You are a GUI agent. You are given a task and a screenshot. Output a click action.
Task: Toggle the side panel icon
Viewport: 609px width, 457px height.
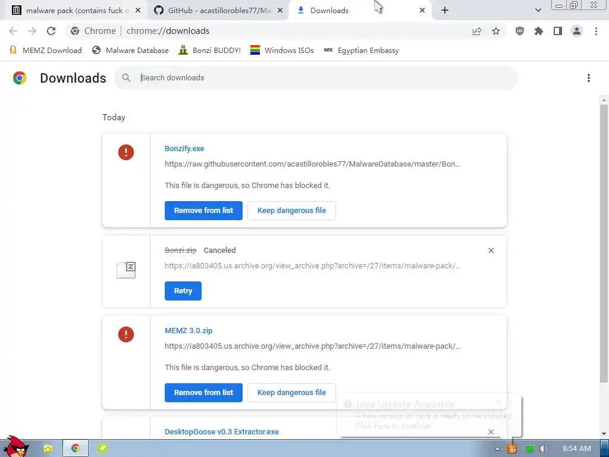pos(558,31)
